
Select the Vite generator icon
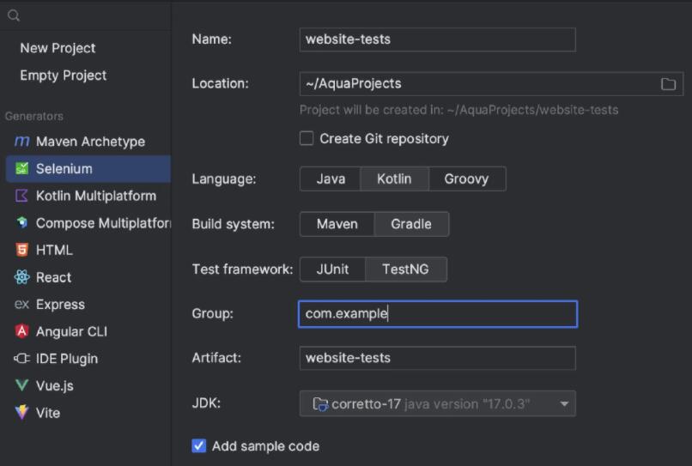[22, 413]
